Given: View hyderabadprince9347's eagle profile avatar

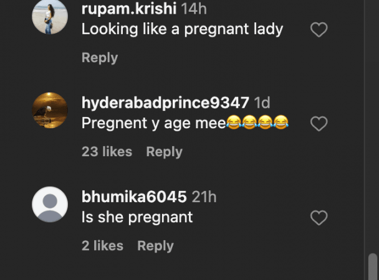Looking at the screenshot, I should (50, 110).
